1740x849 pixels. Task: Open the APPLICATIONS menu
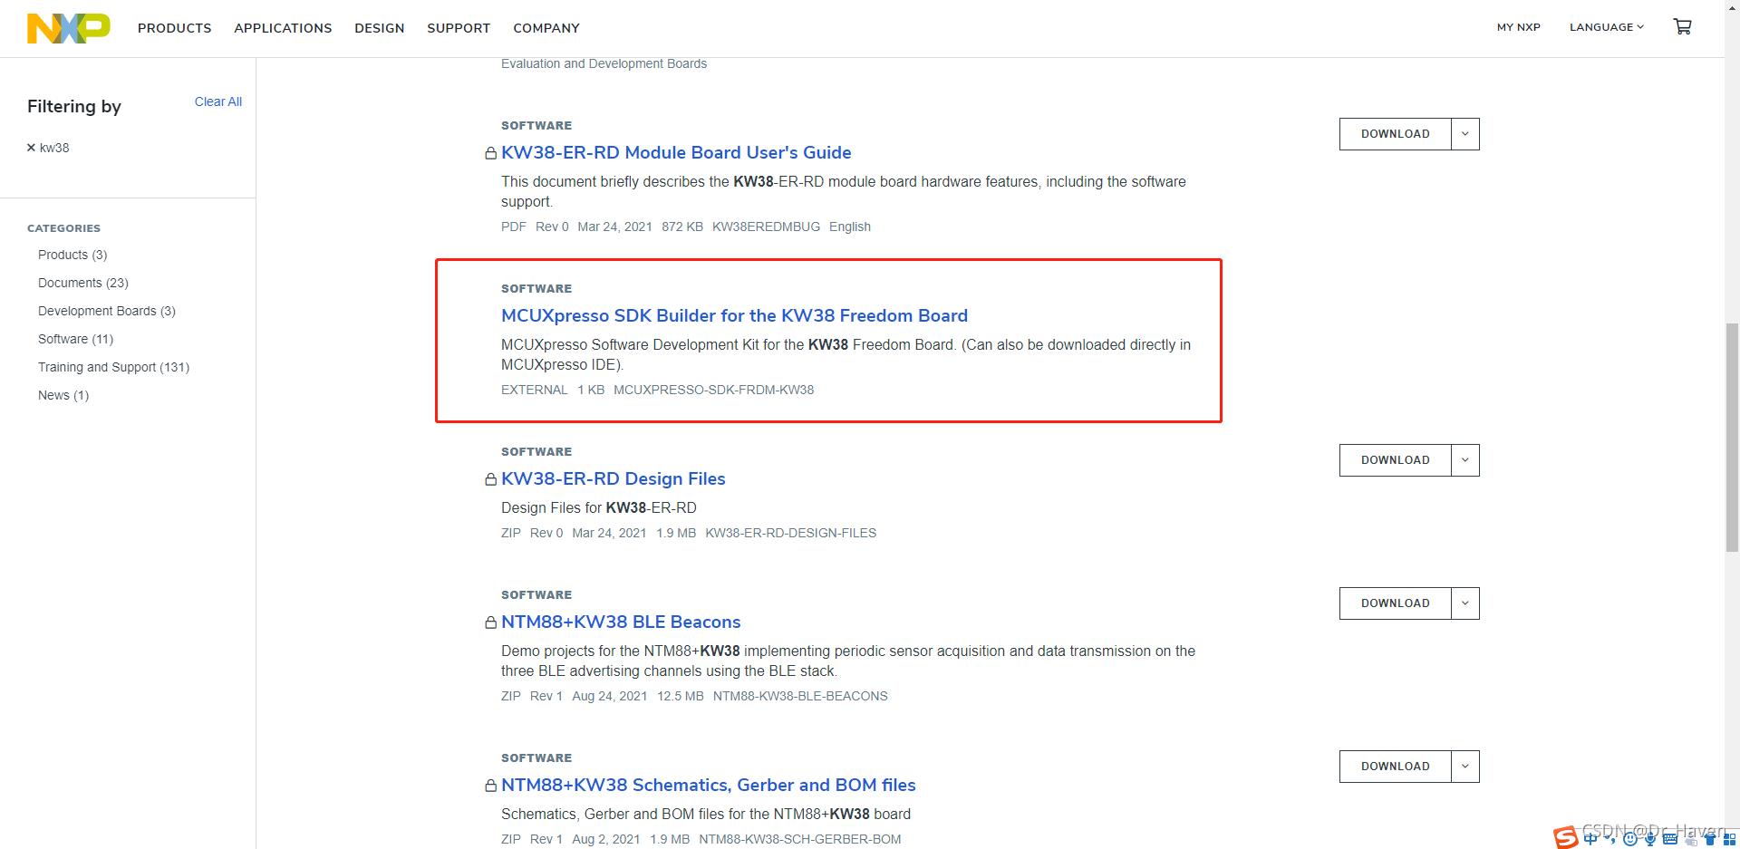[x=283, y=28]
